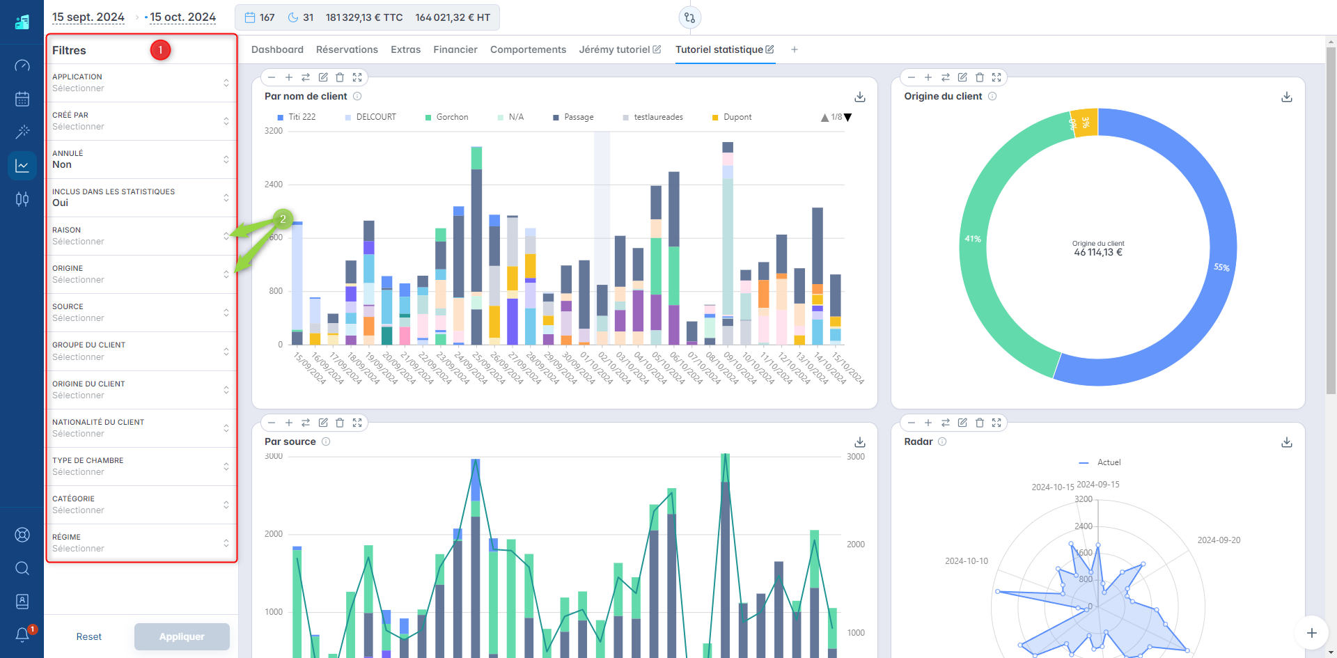Open the 15 sept. 2024 start date
This screenshot has width=1337, height=658.
[x=88, y=17]
